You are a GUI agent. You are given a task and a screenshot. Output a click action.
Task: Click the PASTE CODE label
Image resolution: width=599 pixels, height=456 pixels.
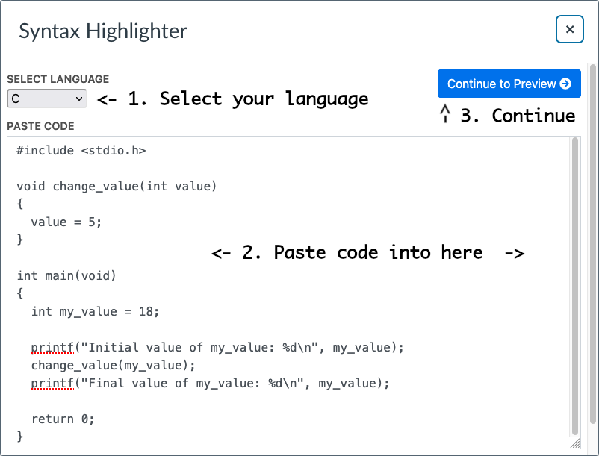pos(40,126)
